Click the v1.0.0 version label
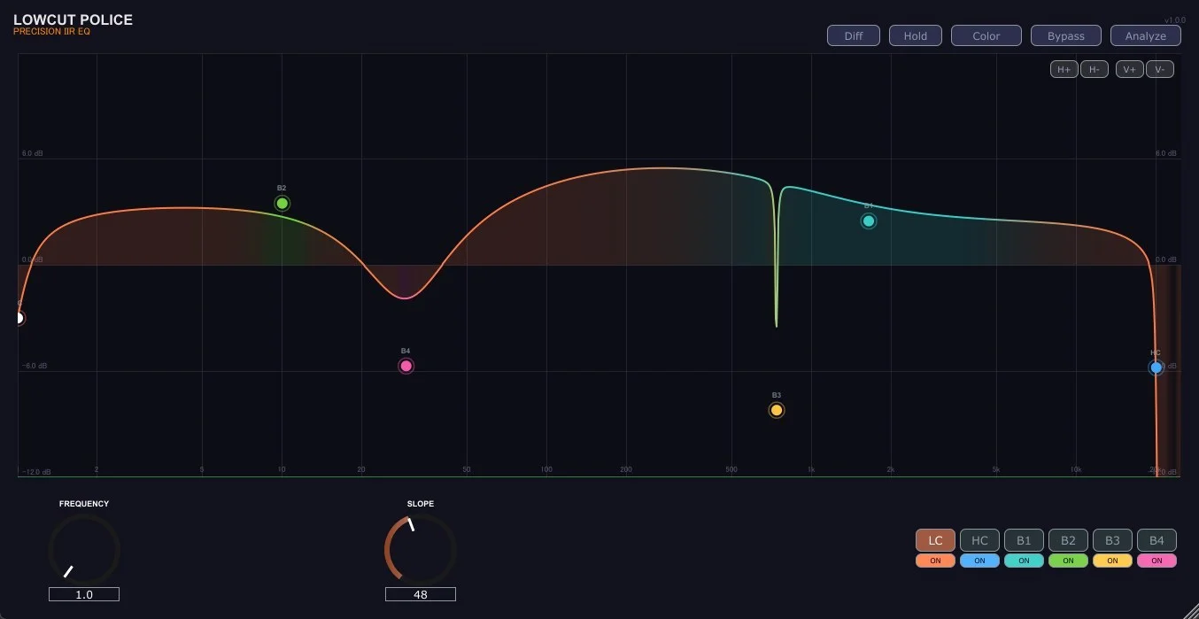1199x619 pixels. [1176, 19]
